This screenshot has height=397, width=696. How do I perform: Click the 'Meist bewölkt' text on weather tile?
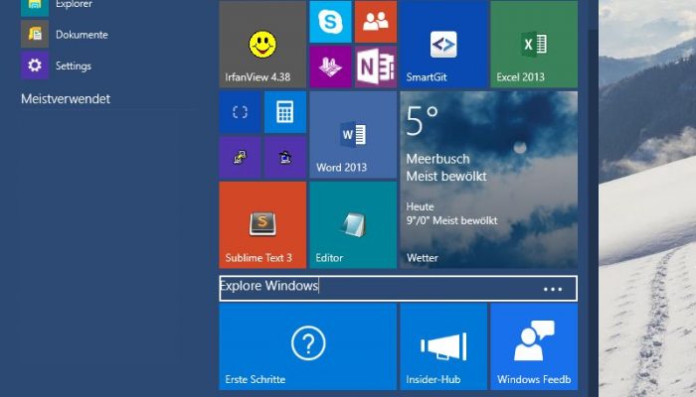pyautogui.click(x=446, y=177)
